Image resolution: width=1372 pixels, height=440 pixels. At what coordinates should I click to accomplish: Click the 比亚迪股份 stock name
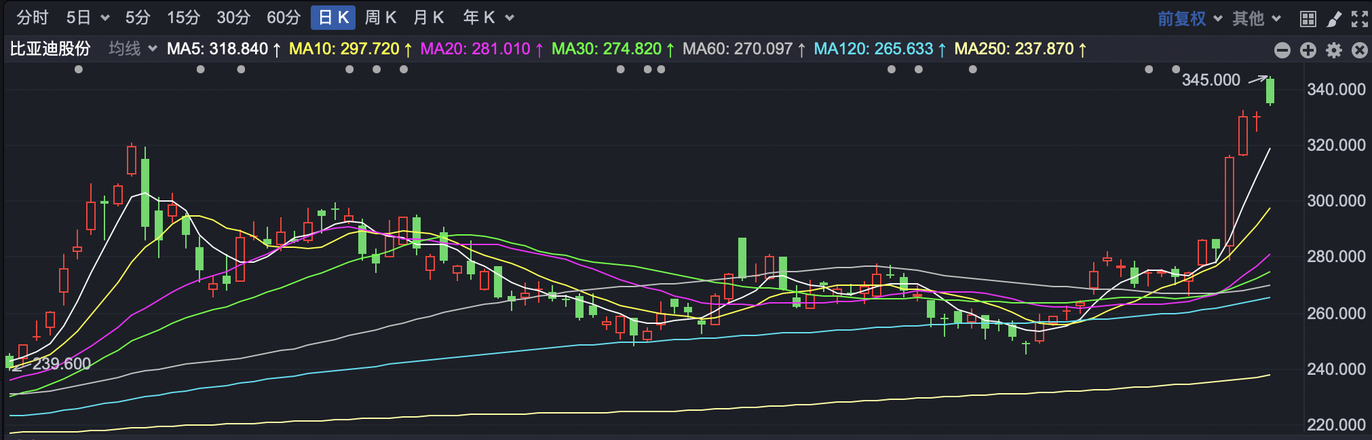[x=50, y=49]
